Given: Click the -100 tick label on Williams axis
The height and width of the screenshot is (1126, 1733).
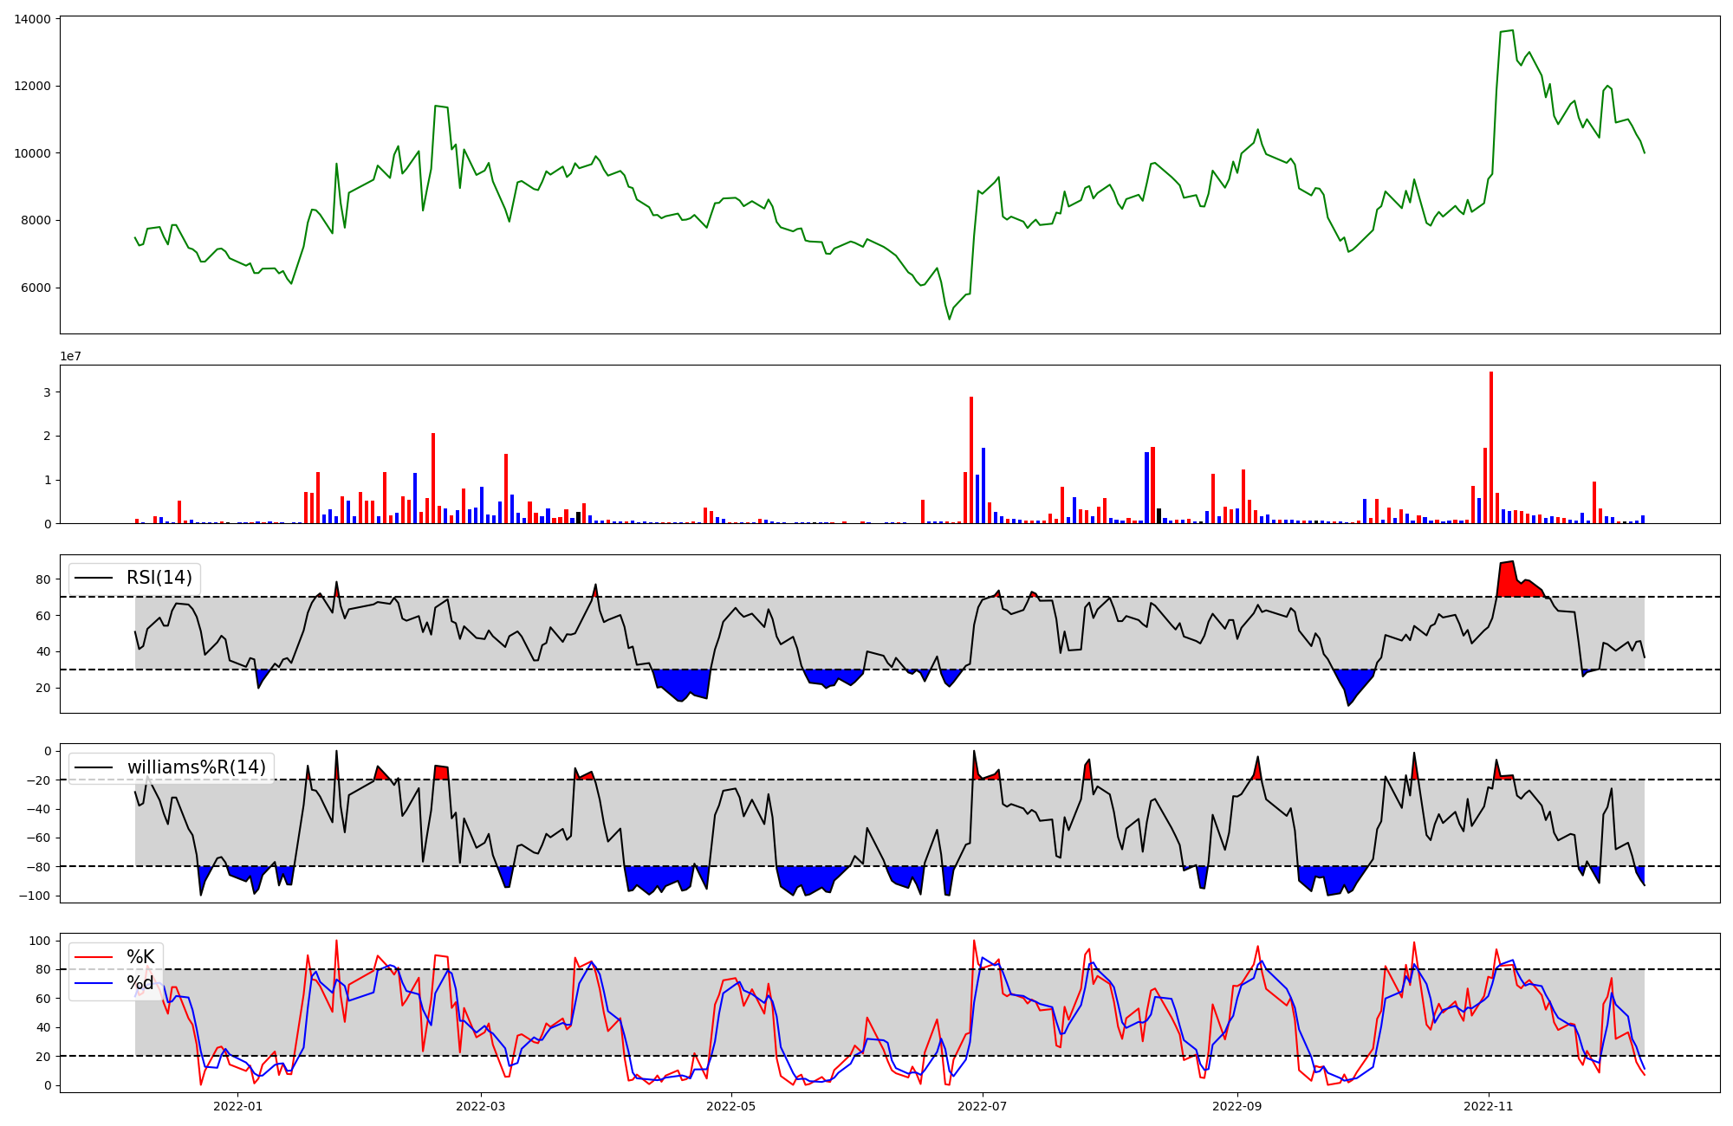Looking at the screenshot, I should (36, 896).
